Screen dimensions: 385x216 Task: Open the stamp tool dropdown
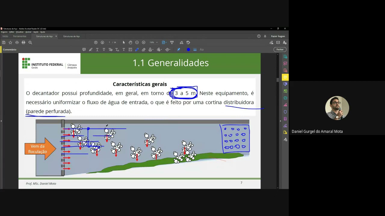[151, 49]
